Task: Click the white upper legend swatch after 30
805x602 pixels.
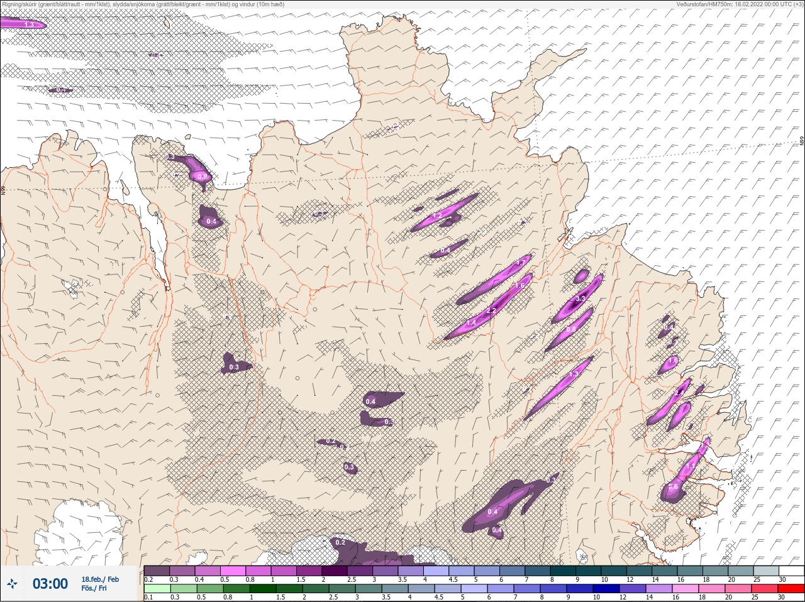Action: (791, 571)
